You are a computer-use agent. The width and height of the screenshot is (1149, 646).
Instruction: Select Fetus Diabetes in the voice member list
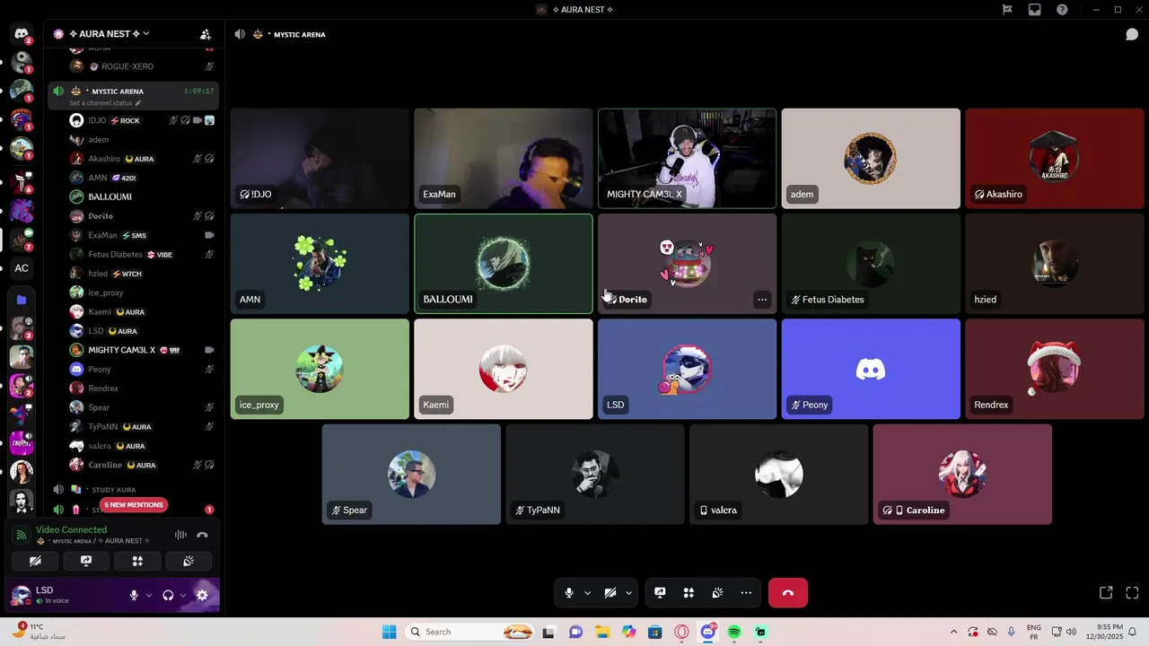point(143,255)
